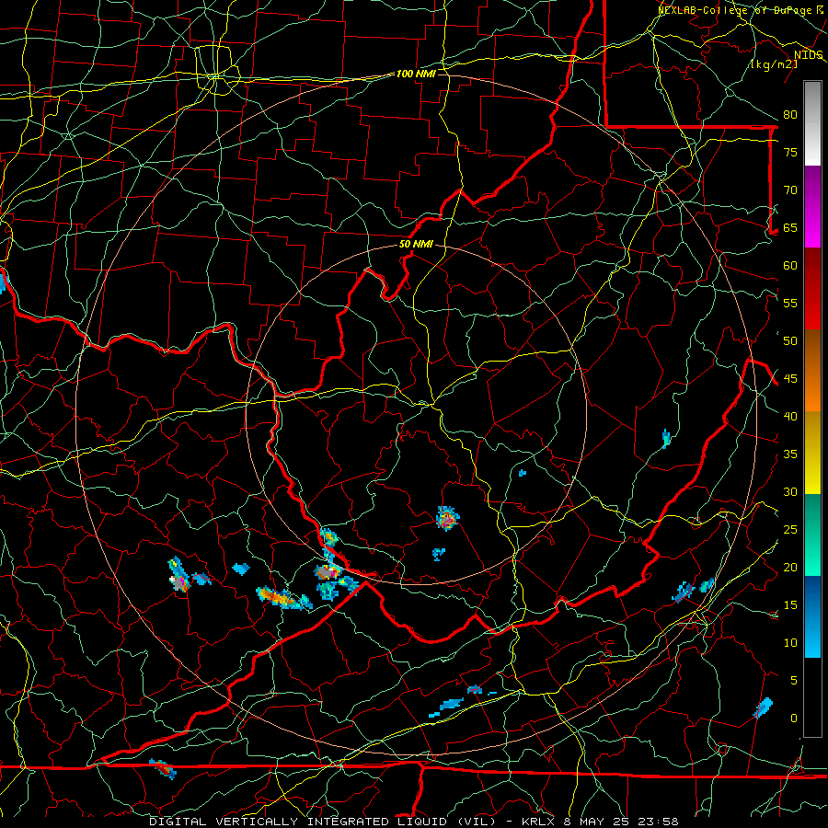Image resolution: width=828 pixels, height=828 pixels.
Task: Click the 0 value on the scale
Action: point(794,719)
